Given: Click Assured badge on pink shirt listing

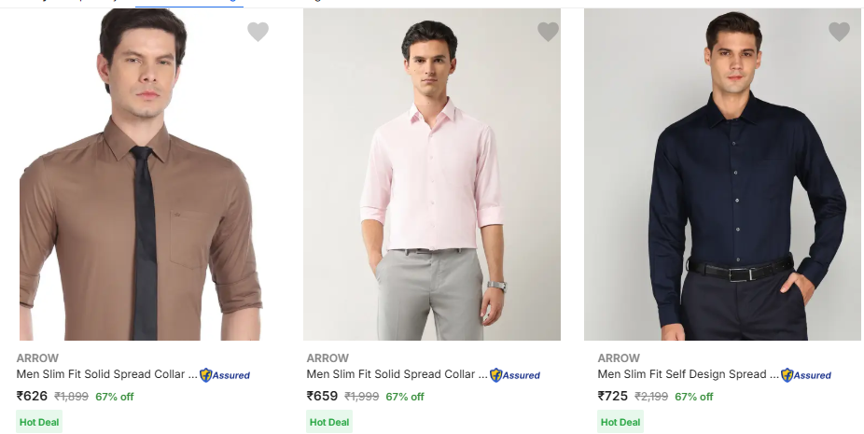Looking at the screenshot, I should tap(515, 375).
